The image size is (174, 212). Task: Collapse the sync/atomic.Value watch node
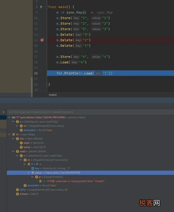click(x=9, y=117)
